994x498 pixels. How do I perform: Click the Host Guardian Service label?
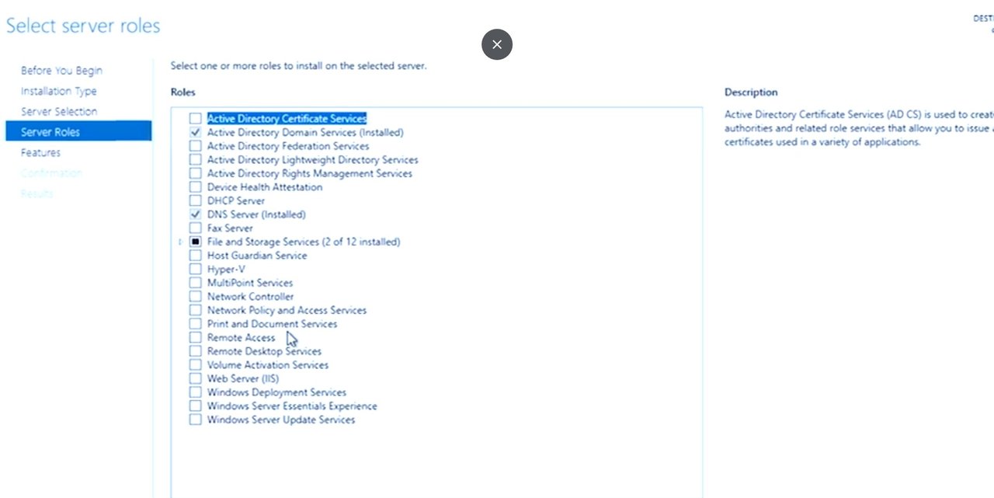coord(257,256)
